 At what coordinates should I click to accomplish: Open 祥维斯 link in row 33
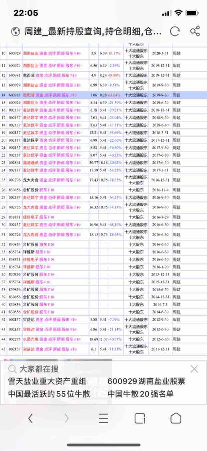click(28, 252)
